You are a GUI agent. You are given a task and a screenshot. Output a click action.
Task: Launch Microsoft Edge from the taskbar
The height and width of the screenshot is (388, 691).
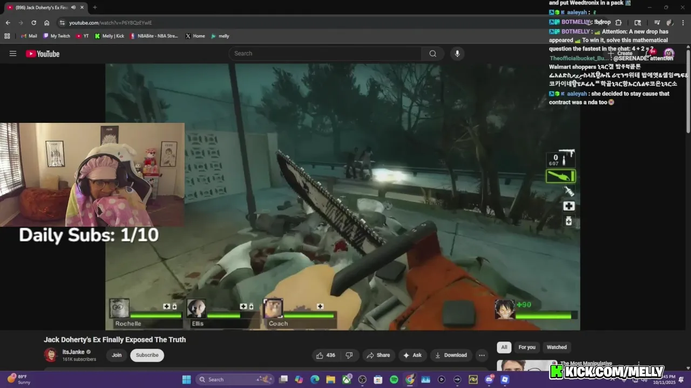pyautogui.click(x=315, y=379)
